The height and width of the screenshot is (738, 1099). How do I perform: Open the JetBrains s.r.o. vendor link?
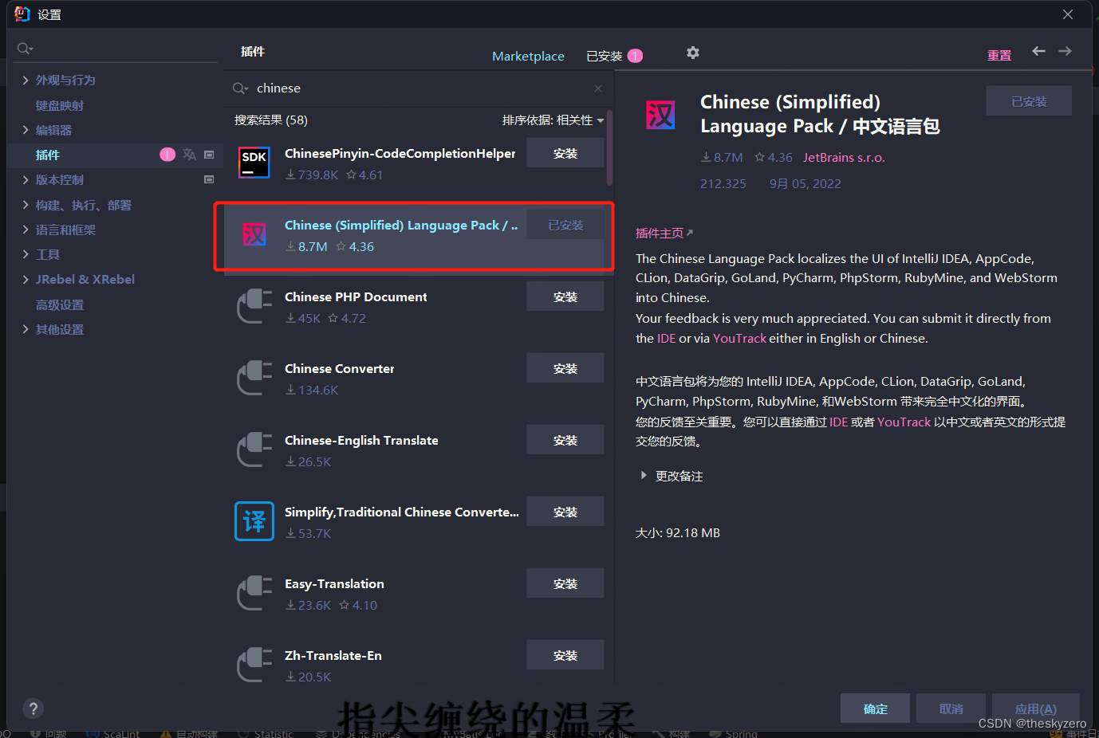click(844, 158)
